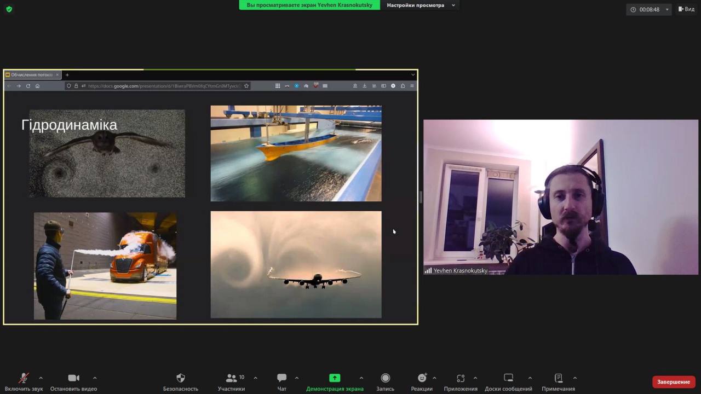Viewport: 701px width, 394px height.
Task: Open the Приложения apps panel
Action: [461, 378]
